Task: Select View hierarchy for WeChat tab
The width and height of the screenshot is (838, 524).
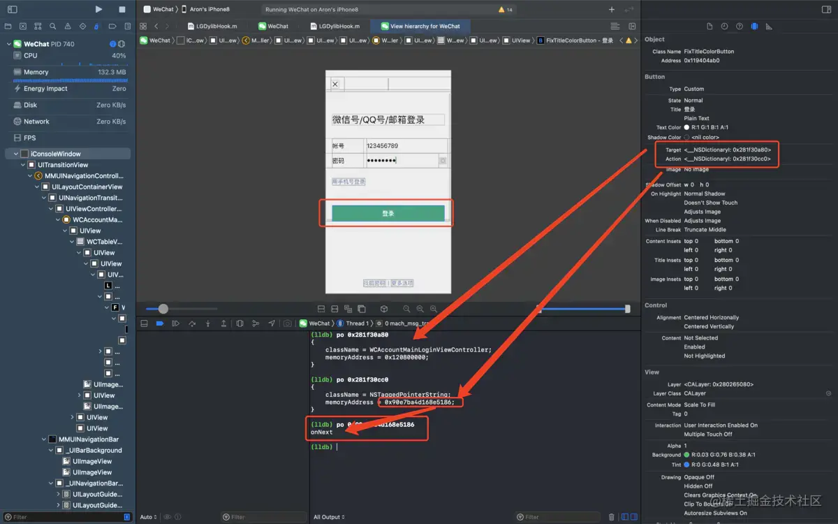Action: pyautogui.click(x=420, y=26)
